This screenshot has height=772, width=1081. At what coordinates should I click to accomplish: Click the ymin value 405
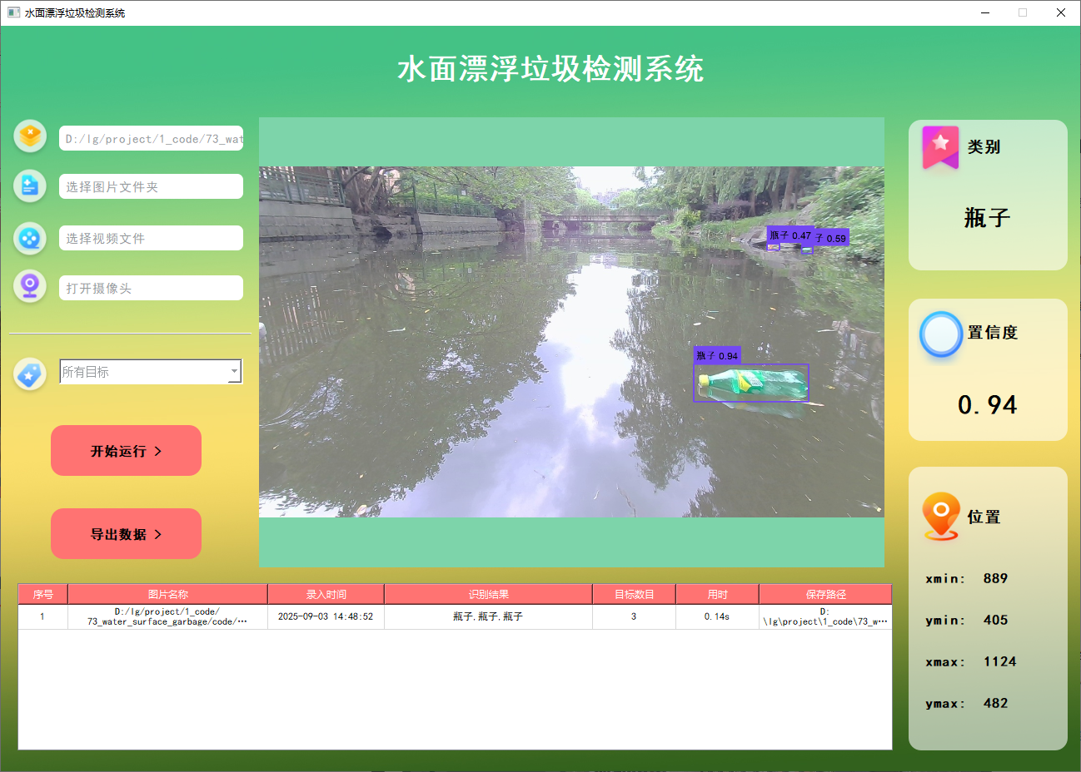click(x=995, y=620)
